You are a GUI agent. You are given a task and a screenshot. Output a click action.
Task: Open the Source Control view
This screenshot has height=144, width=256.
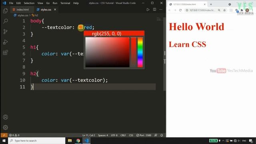[5, 32]
